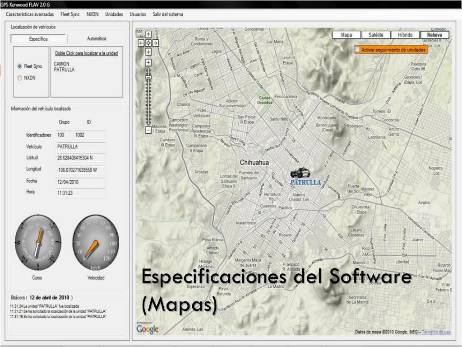Switch map view to Satélite
This screenshot has width=462, height=347.
click(376, 35)
